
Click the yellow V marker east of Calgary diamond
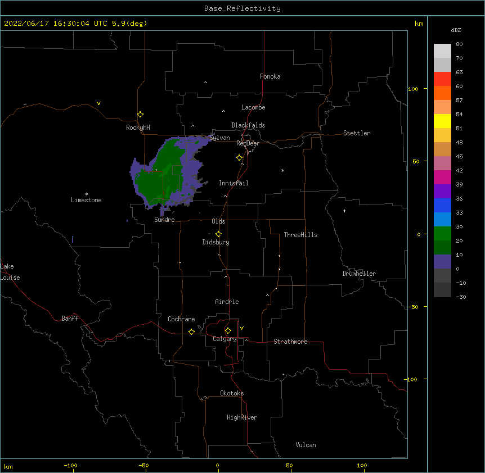point(242,328)
